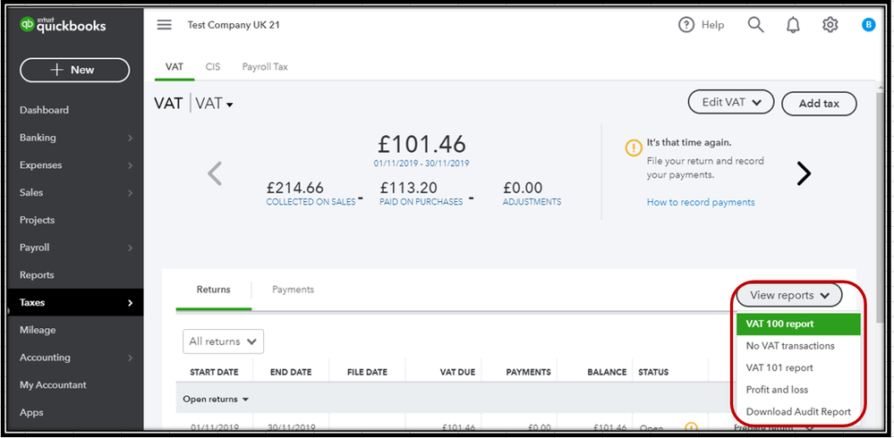Image resolution: width=894 pixels, height=438 pixels.
Task: Click the Test Company UK 21 name
Action: click(234, 25)
